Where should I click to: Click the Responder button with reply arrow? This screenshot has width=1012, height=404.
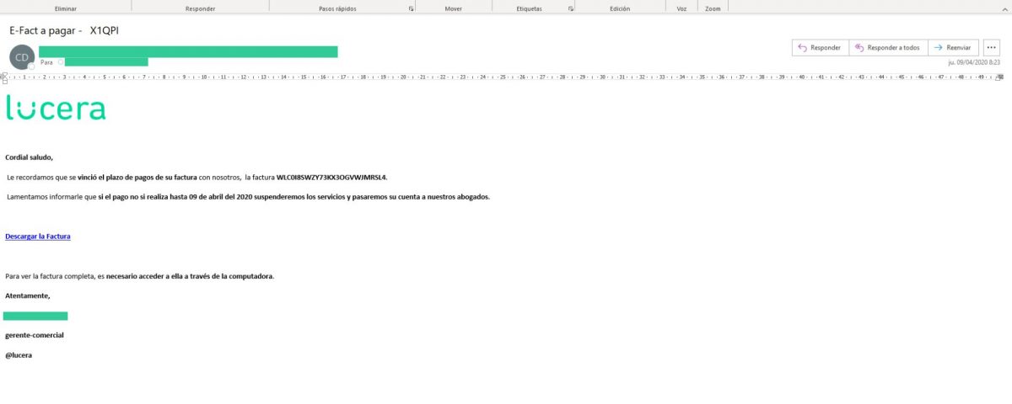pyautogui.click(x=819, y=48)
